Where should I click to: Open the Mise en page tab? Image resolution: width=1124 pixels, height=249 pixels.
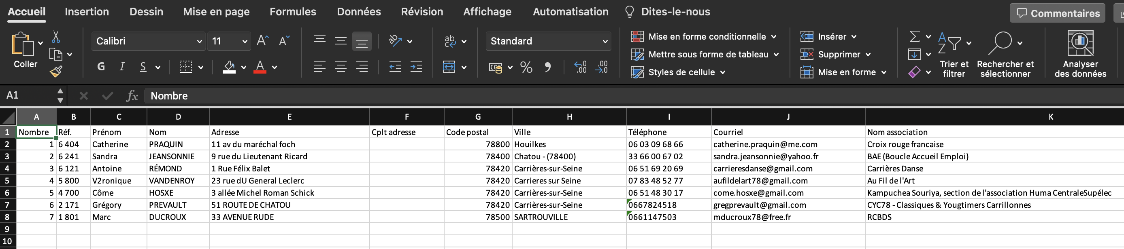(x=217, y=12)
